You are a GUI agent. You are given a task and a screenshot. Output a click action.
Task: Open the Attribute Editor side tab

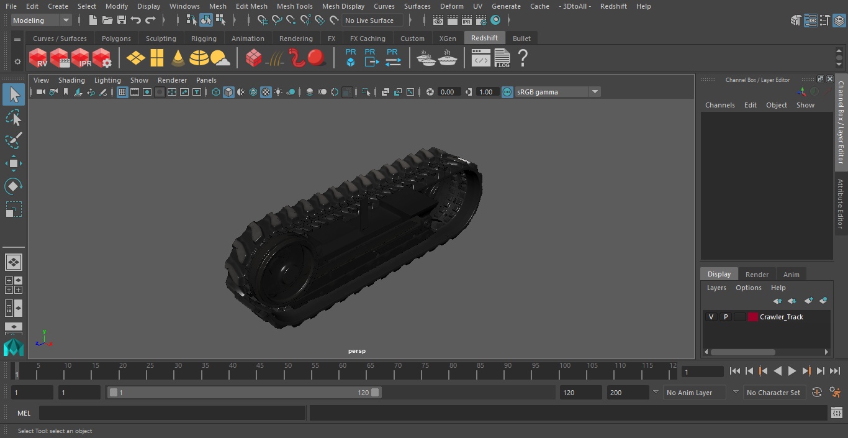(841, 203)
